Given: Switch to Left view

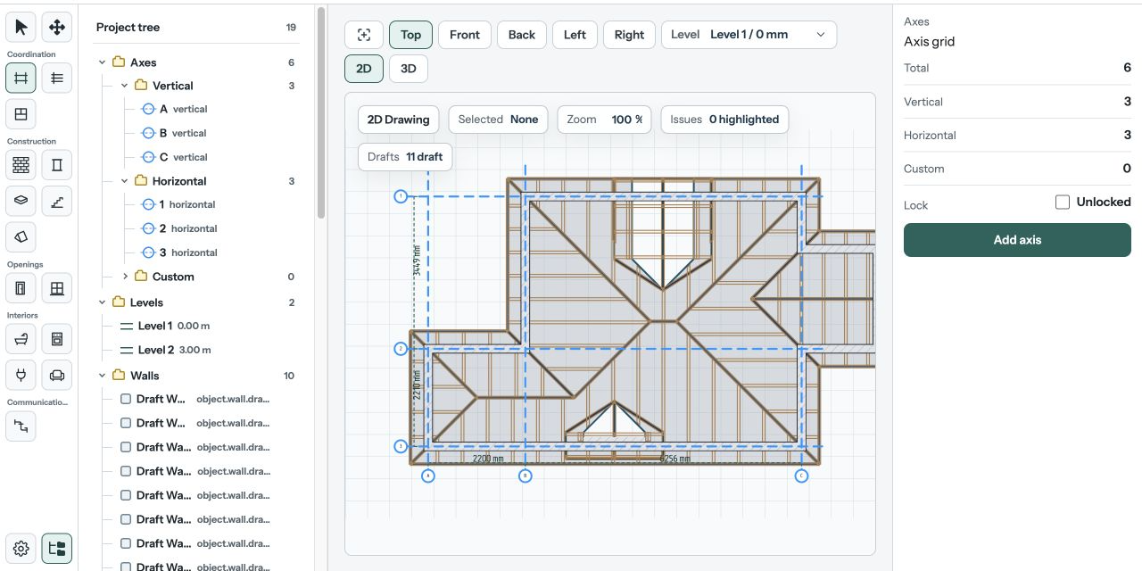Looking at the screenshot, I should 575,35.
